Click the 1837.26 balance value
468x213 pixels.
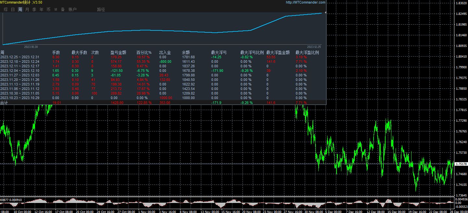click(x=189, y=66)
